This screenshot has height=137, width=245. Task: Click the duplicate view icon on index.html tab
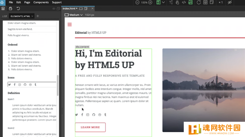click(86, 9)
